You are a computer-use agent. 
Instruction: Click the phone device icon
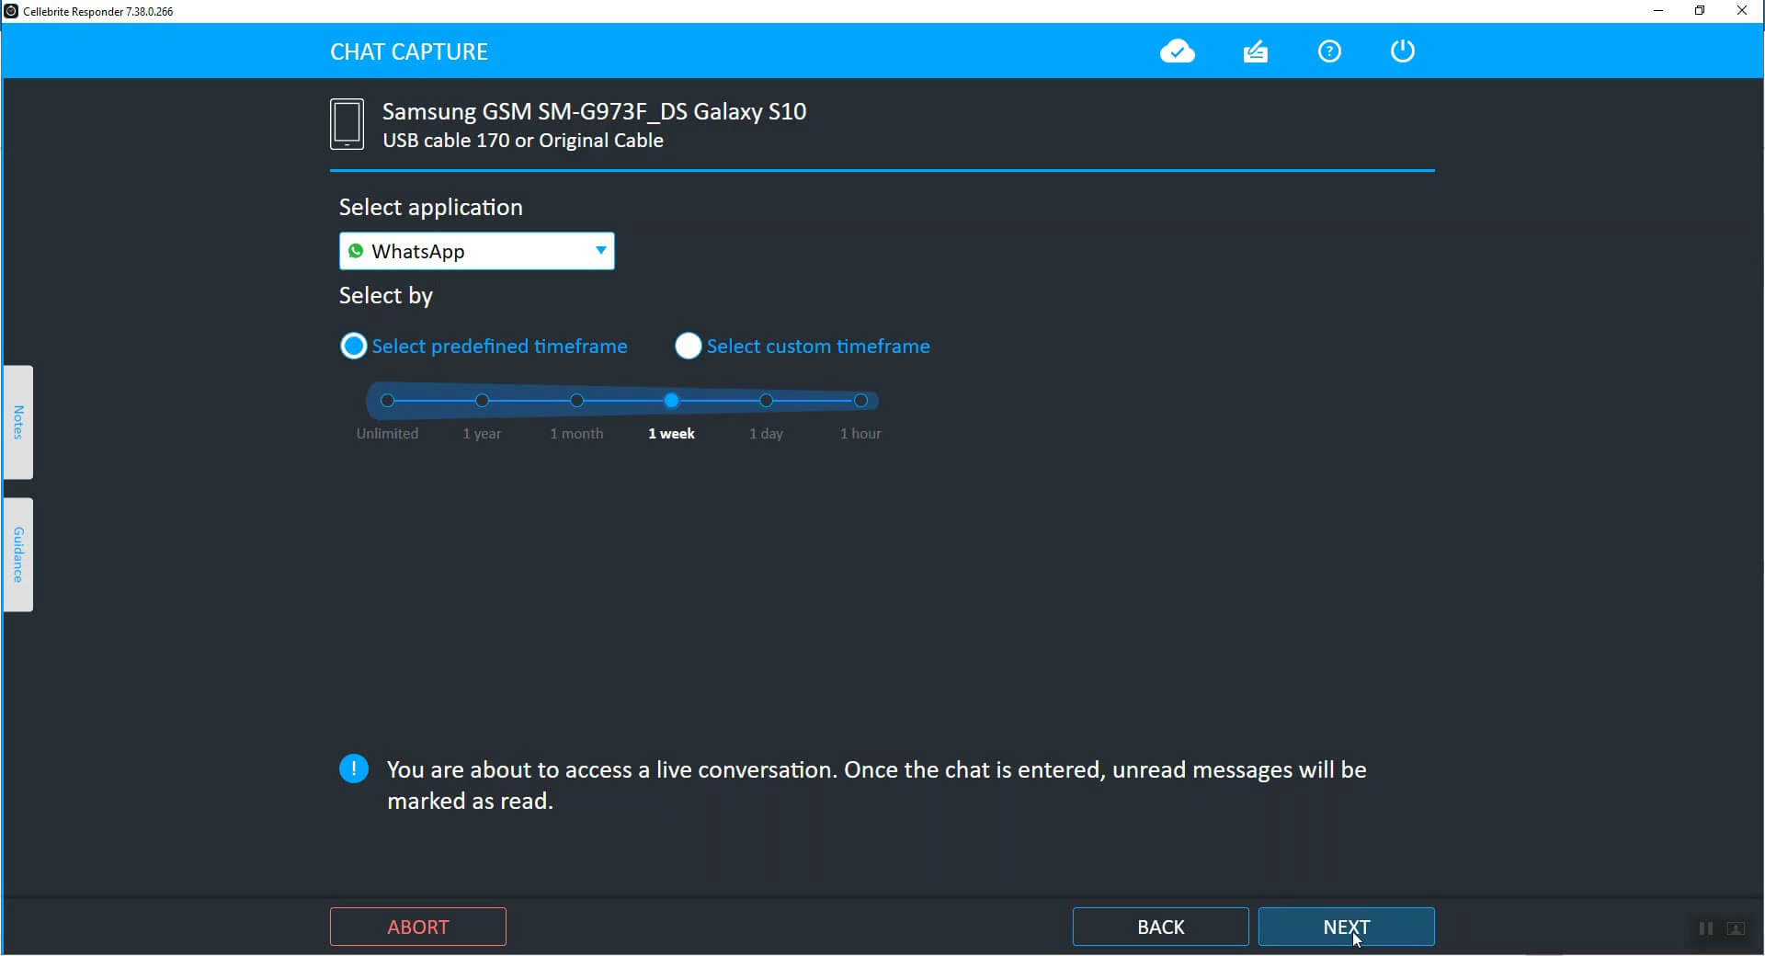(x=347, y=124)
